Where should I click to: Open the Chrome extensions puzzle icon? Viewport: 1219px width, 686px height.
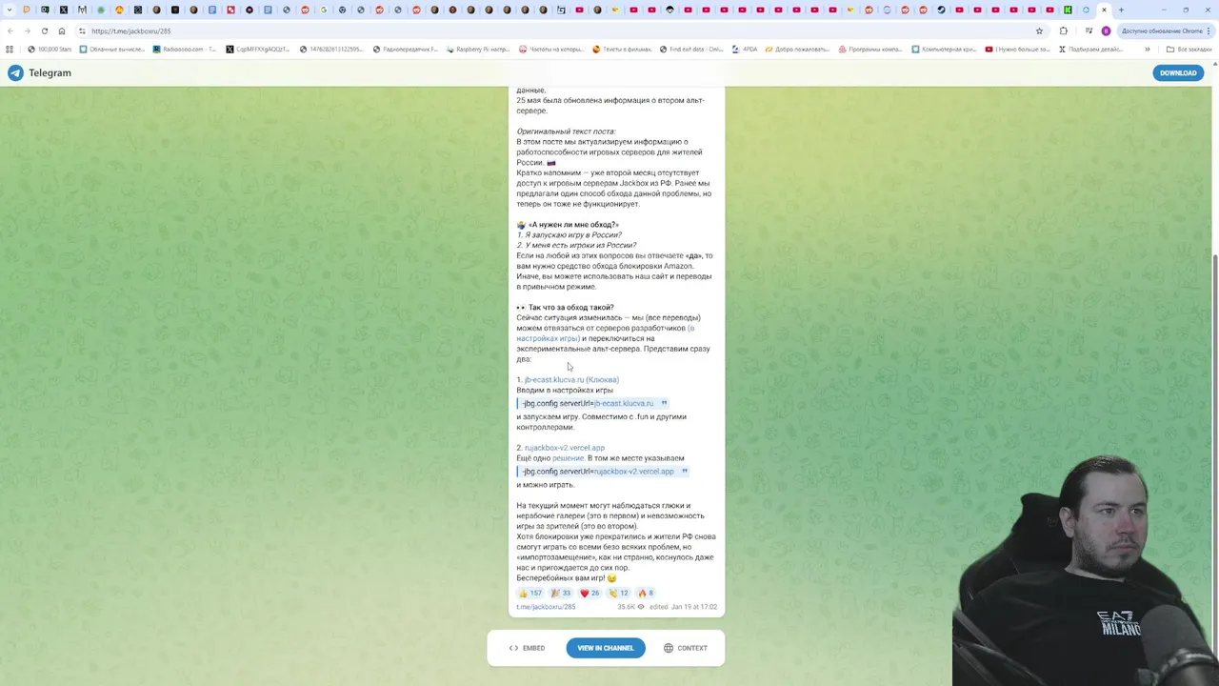(1063, 30)
